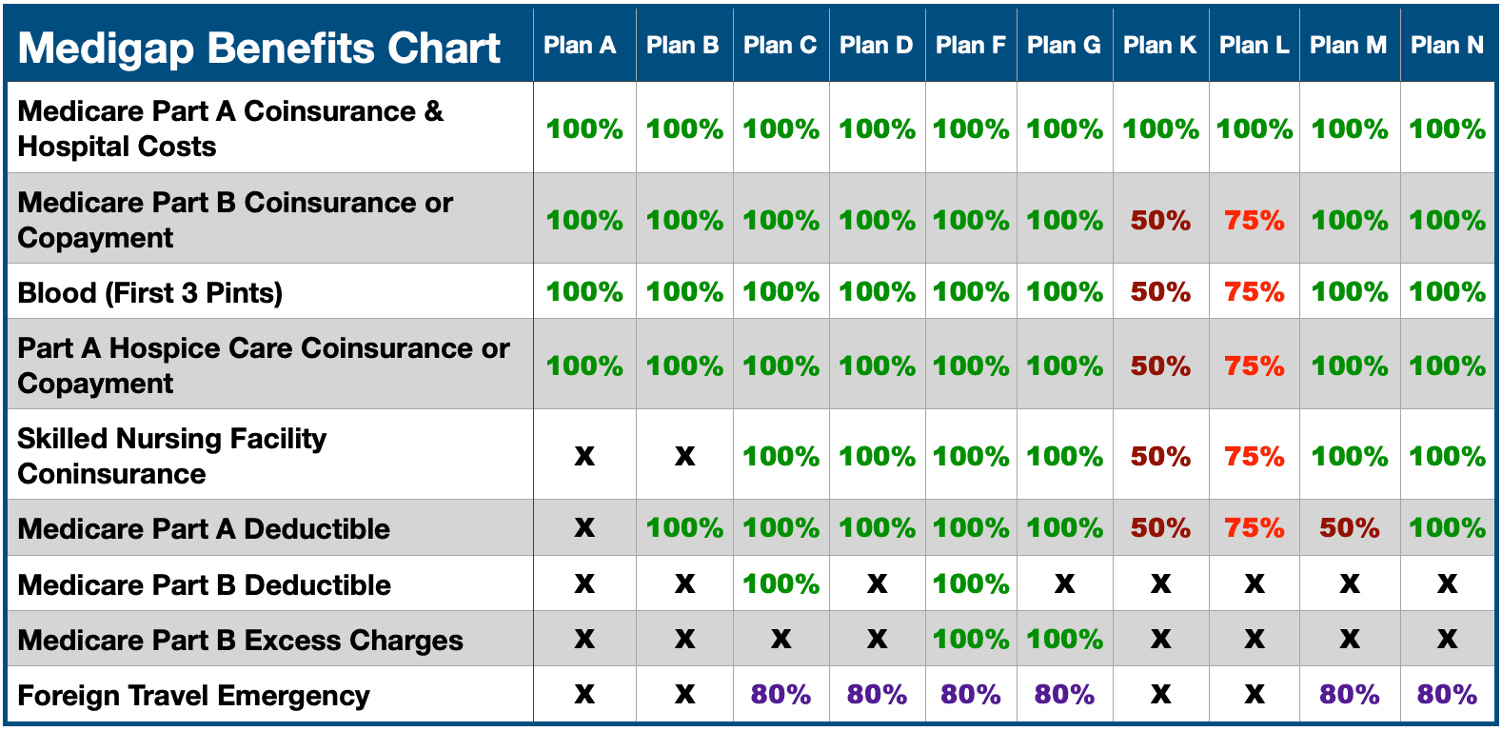
Task: Click the Medicare Part B Excess Charges label
Action: pyautogui.click(x=240, y=641)
